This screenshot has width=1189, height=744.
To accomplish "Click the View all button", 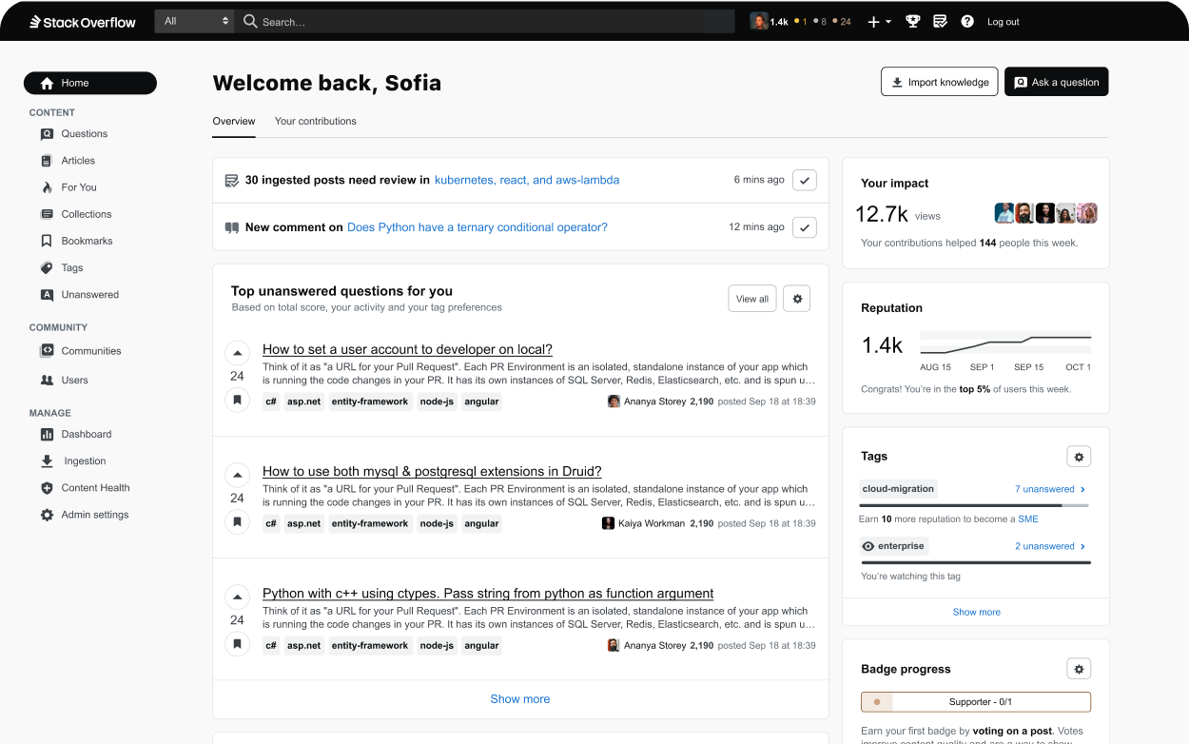I will (752, 299).
